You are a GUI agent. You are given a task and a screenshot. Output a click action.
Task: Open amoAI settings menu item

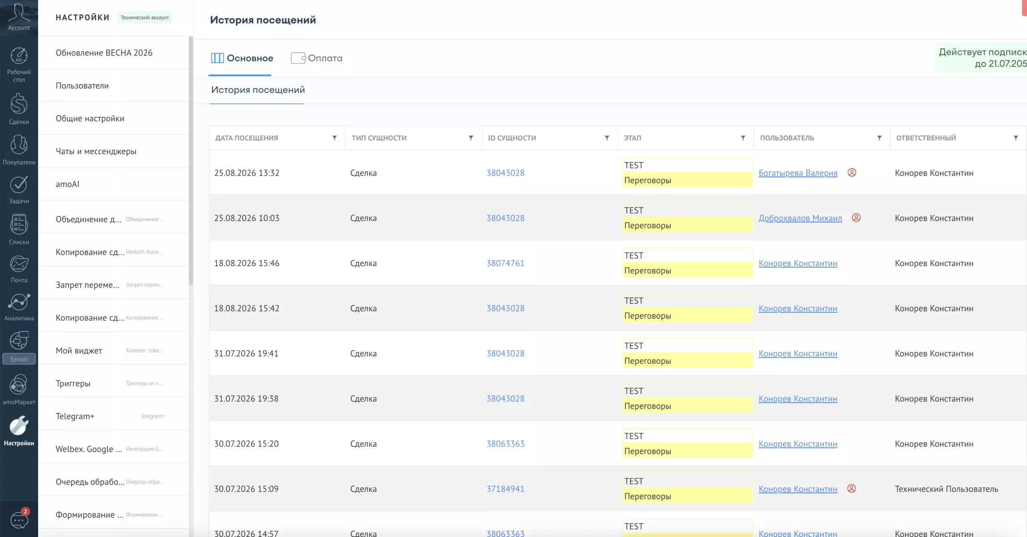pyautogui.click(x=114, y=184)
